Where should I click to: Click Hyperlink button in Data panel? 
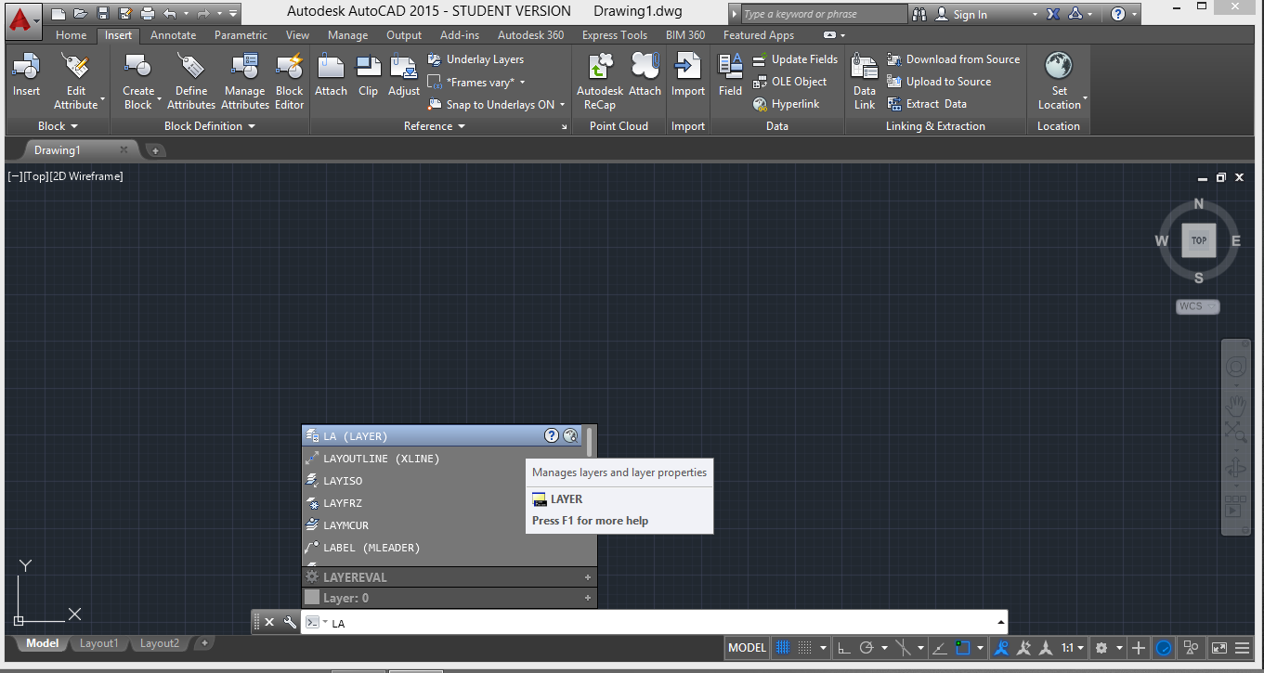pyautogui.click(x=787, y=104)
